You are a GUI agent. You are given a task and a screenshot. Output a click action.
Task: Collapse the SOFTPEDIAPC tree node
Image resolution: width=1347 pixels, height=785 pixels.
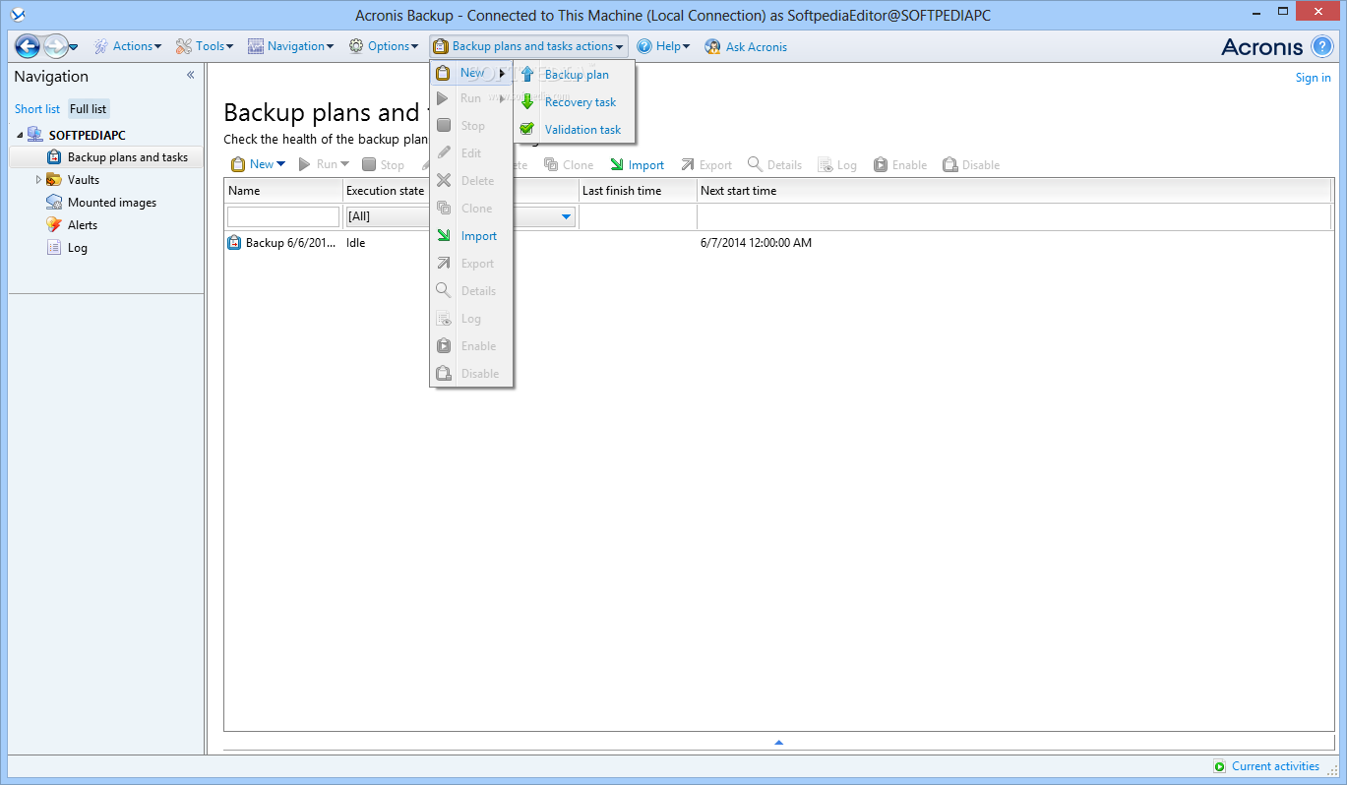pos(20,135)
